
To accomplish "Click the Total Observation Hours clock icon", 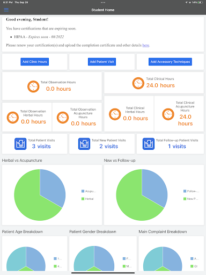I will (33, 86).
